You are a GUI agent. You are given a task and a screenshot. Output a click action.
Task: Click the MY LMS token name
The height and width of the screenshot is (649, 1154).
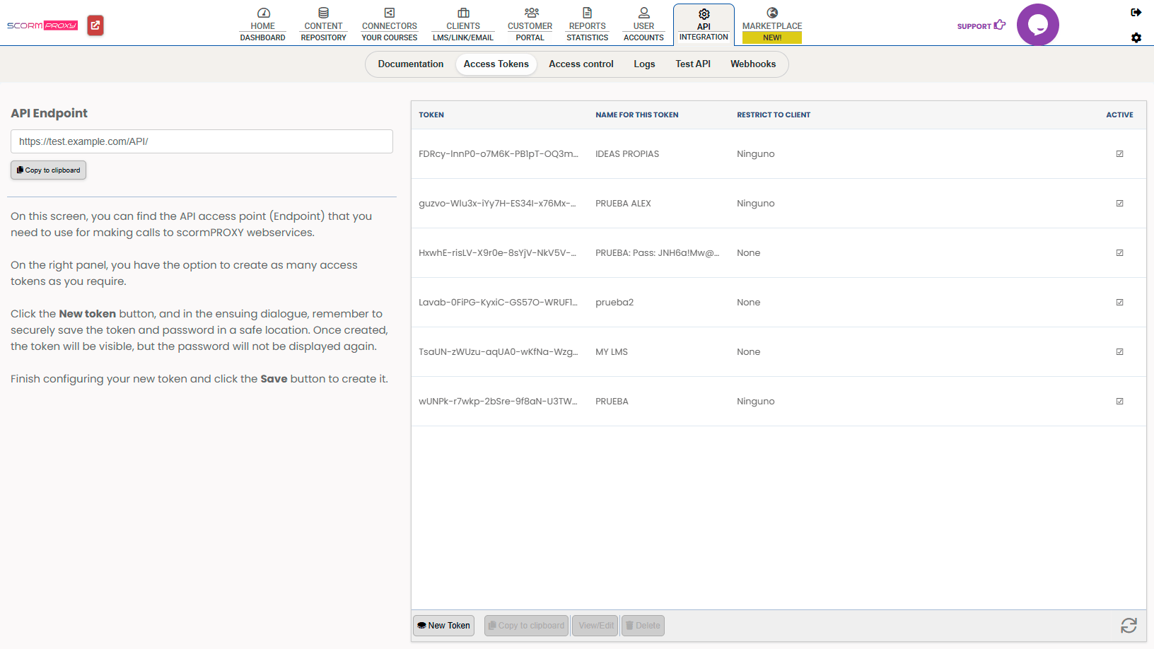(612, 351)
